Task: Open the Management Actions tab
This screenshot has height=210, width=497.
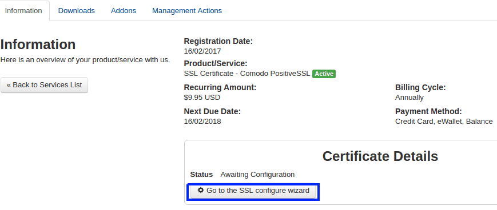Action: tap(187, 11)
